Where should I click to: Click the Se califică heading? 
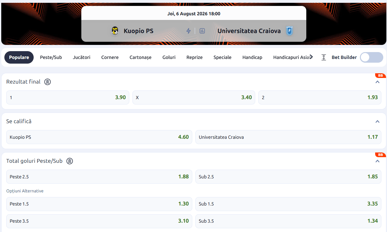tap(19, 122)
